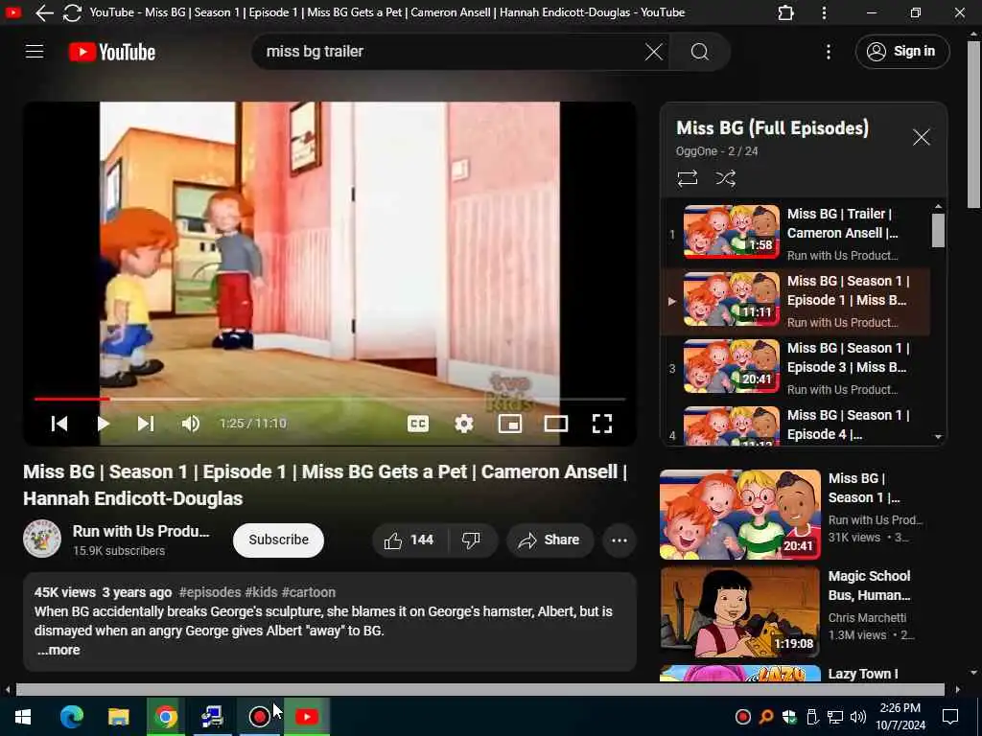
Task: Select playlist item 4 Episode 4
Action: tap(796, 425)
